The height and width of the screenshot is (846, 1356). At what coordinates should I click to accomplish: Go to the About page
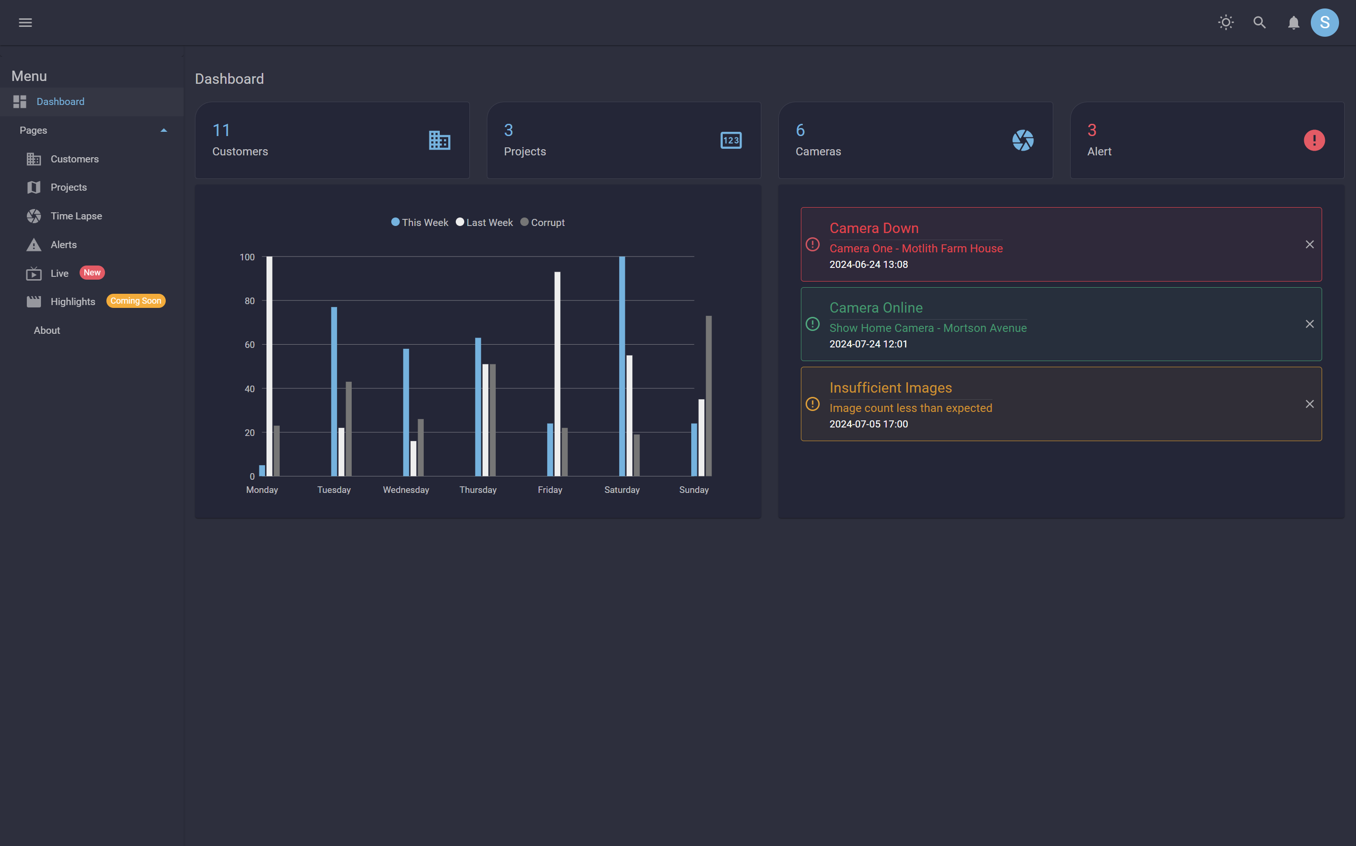click(x=47, y=330)
